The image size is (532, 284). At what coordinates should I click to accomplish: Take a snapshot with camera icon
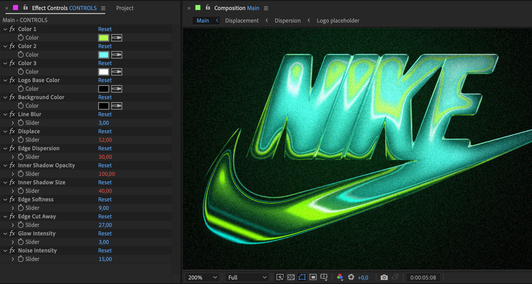pos(384,277)
